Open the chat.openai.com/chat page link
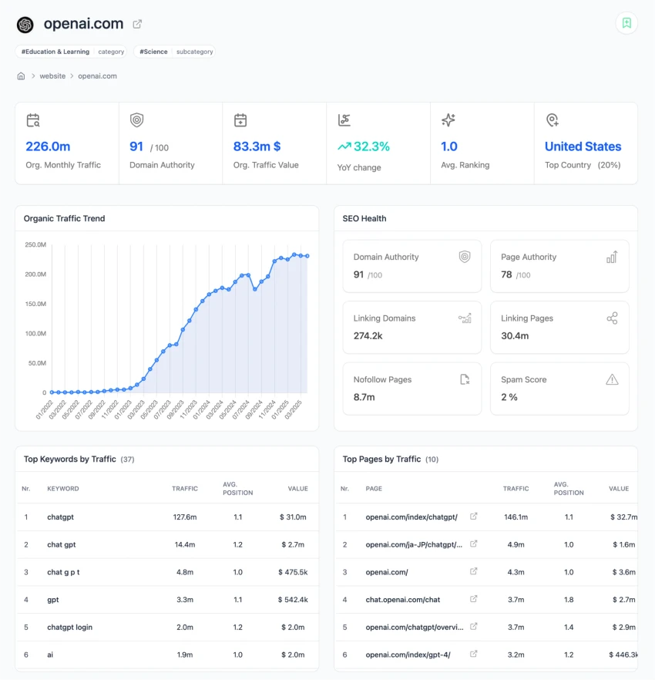Image resolution: width=655 pixels, height=680 pixels. [403, 600]
